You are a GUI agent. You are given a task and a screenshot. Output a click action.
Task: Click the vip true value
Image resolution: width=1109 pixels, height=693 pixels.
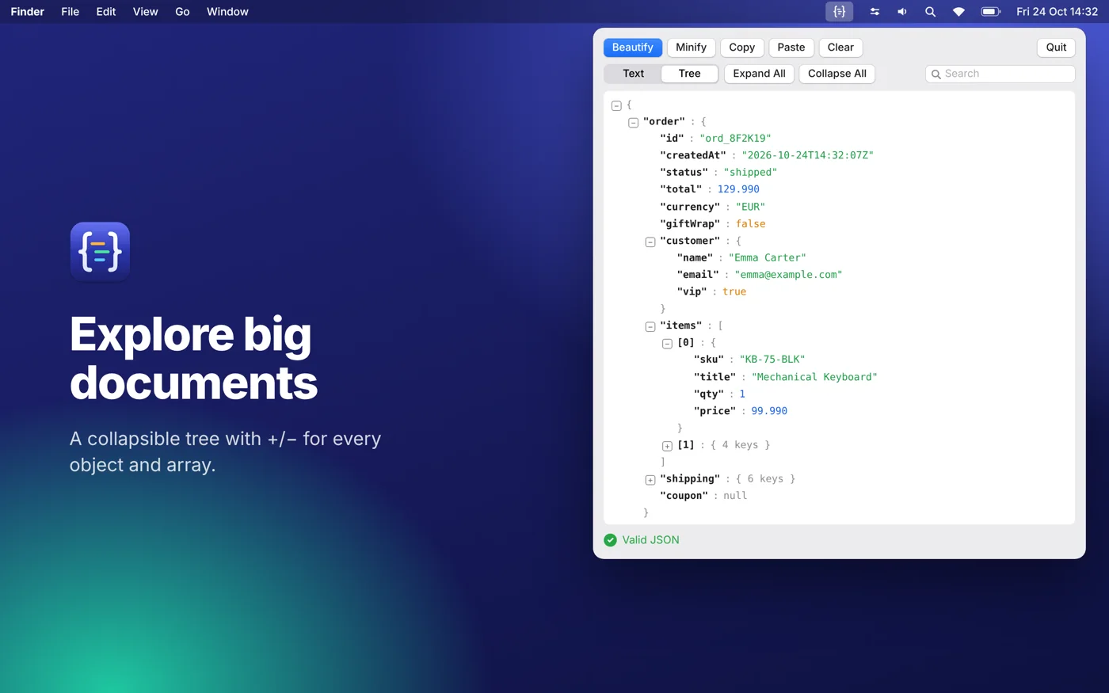pyautogui.click(x=734, y=292)
